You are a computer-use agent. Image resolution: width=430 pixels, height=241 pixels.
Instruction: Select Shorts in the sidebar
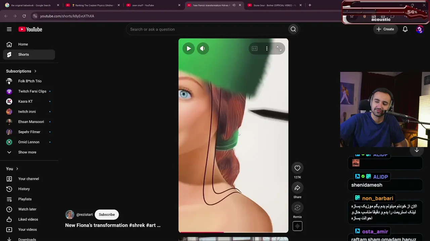point(29,55)
